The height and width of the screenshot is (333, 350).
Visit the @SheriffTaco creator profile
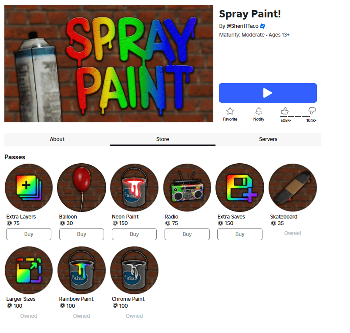tap(242, 26)
